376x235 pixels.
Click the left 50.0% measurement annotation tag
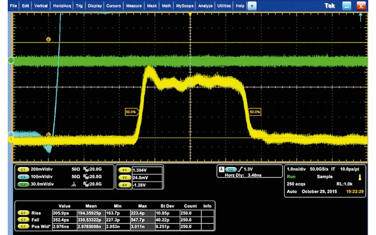[x=132, y=112]
